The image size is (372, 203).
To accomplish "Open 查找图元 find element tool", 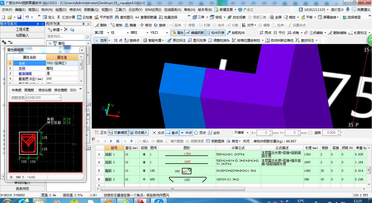I will 124,17.
